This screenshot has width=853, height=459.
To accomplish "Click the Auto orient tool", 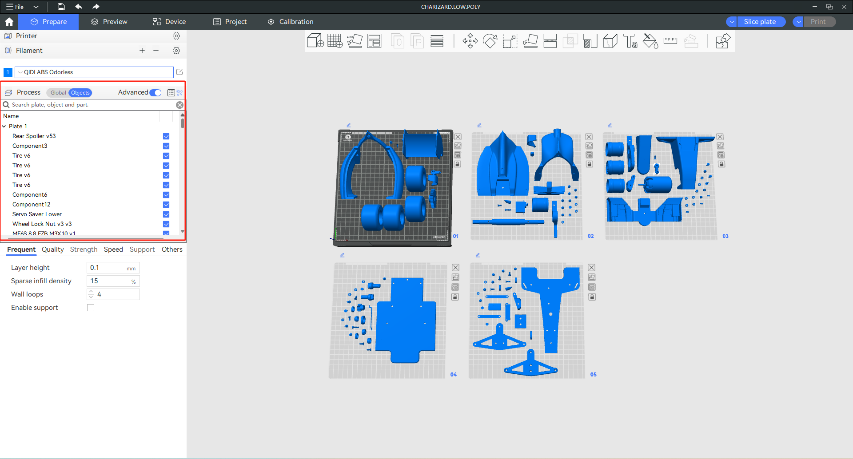I will [x=355, y=41].
